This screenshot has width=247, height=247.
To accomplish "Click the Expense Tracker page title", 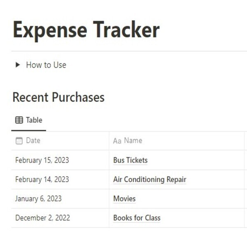I will point(86,30).
